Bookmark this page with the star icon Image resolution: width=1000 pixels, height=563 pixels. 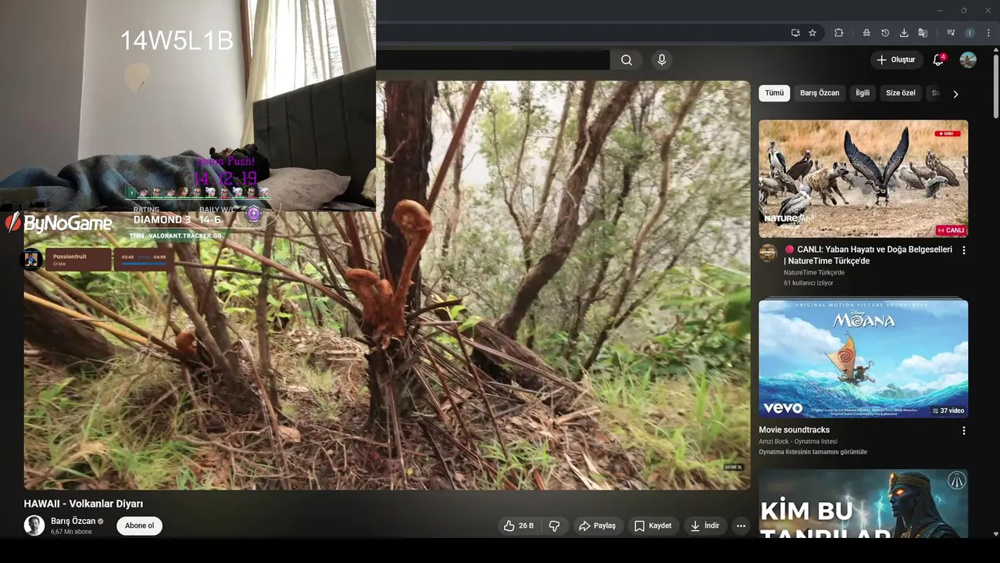pyautogui.click(x=812, y=33)
